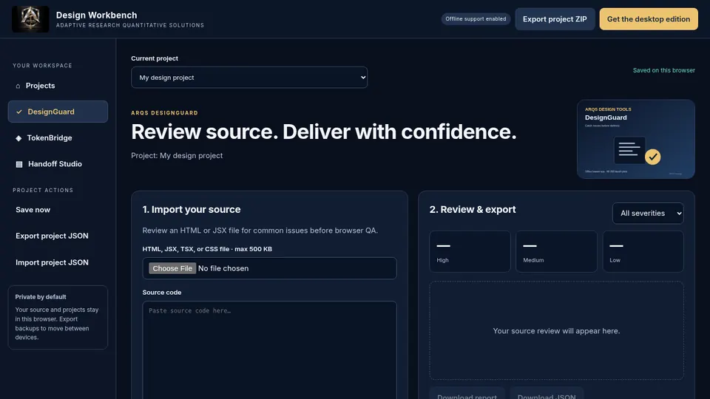Click the No file chosen text
This screenshot has height=399, width=710.
coord(223,268)
